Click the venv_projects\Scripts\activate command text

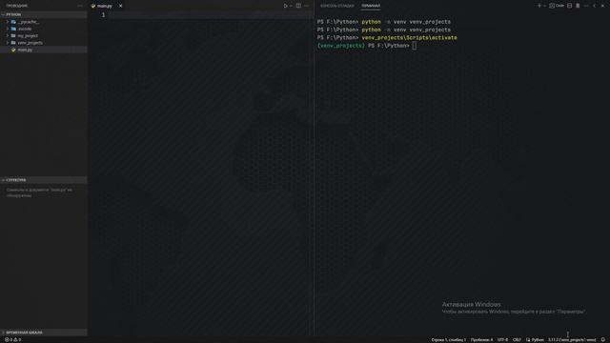[x=409, y=38]
